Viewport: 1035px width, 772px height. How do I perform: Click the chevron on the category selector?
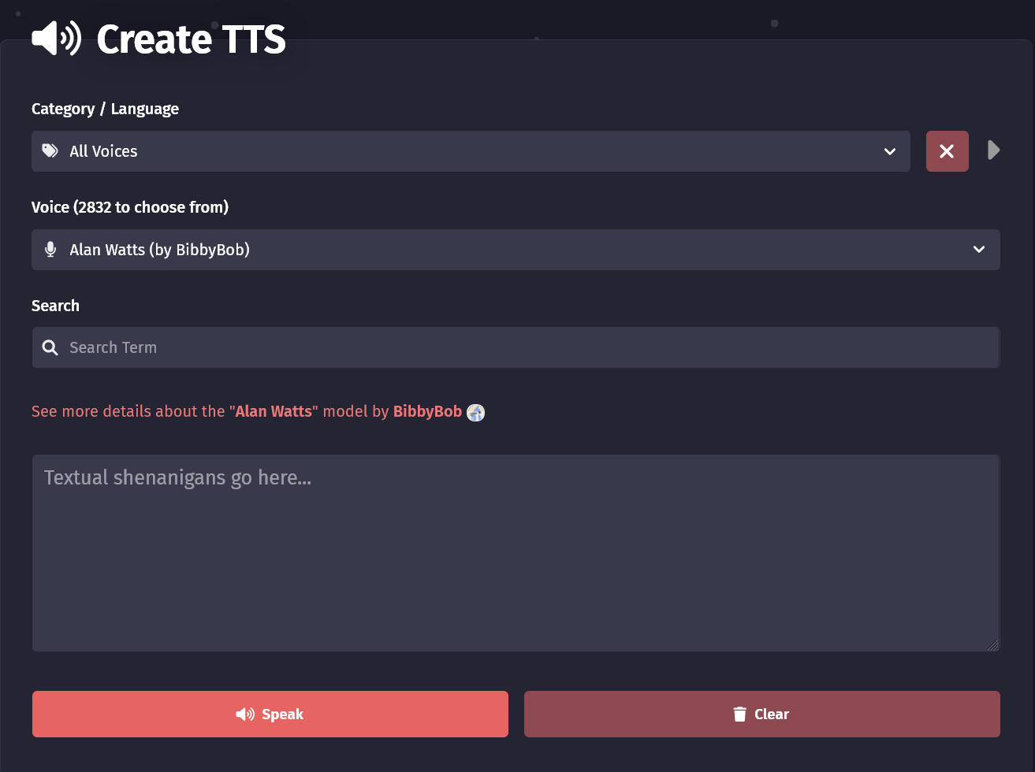[890, 151]
